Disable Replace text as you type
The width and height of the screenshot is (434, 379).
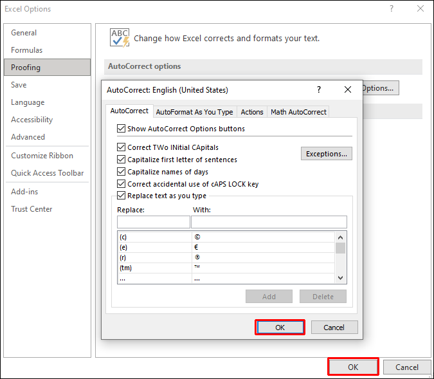(121, 196)
